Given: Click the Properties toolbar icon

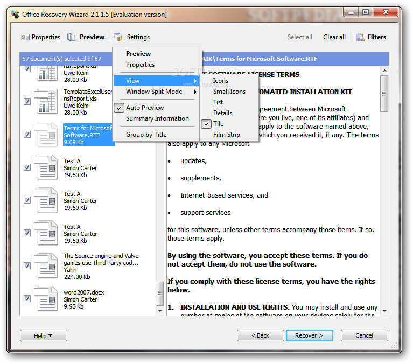Looking at the screenshot, I should coord(25,37).
